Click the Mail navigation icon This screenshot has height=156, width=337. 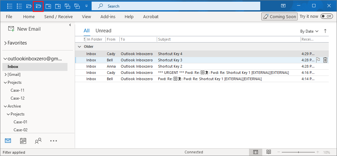pyautogui.click(x=8, y=141)
